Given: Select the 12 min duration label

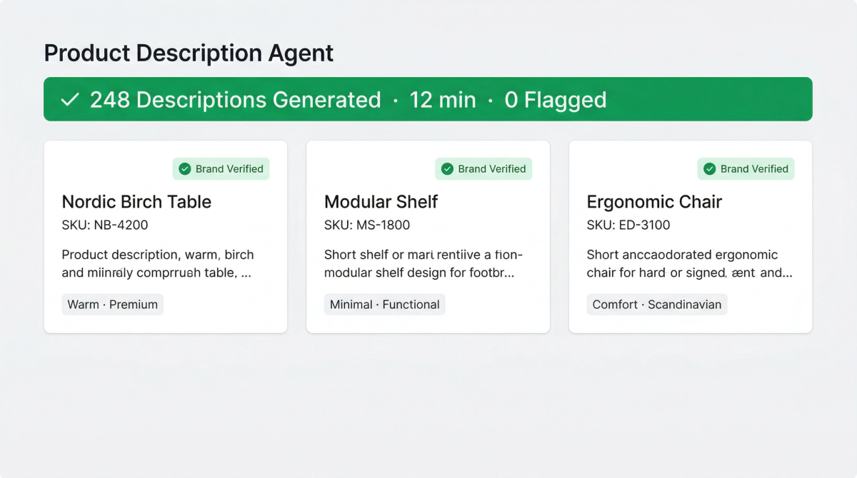Looking at the screenshot, I should point(443,99).
